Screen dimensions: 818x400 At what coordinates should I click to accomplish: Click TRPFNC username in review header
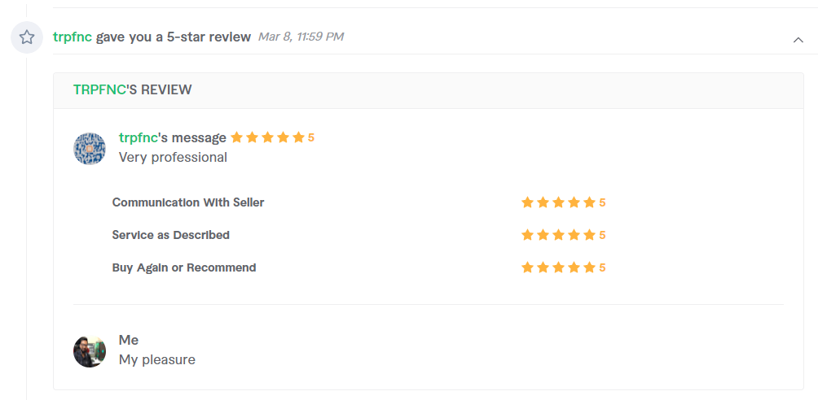[99, 89]
